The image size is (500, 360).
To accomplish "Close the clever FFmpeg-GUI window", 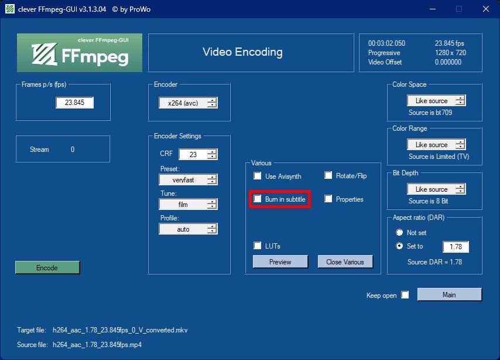I will pos(485,9).
